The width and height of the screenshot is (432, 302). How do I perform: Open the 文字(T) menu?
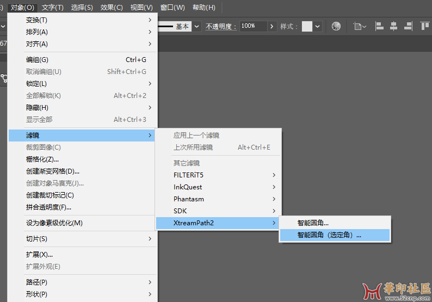point(52,8)
